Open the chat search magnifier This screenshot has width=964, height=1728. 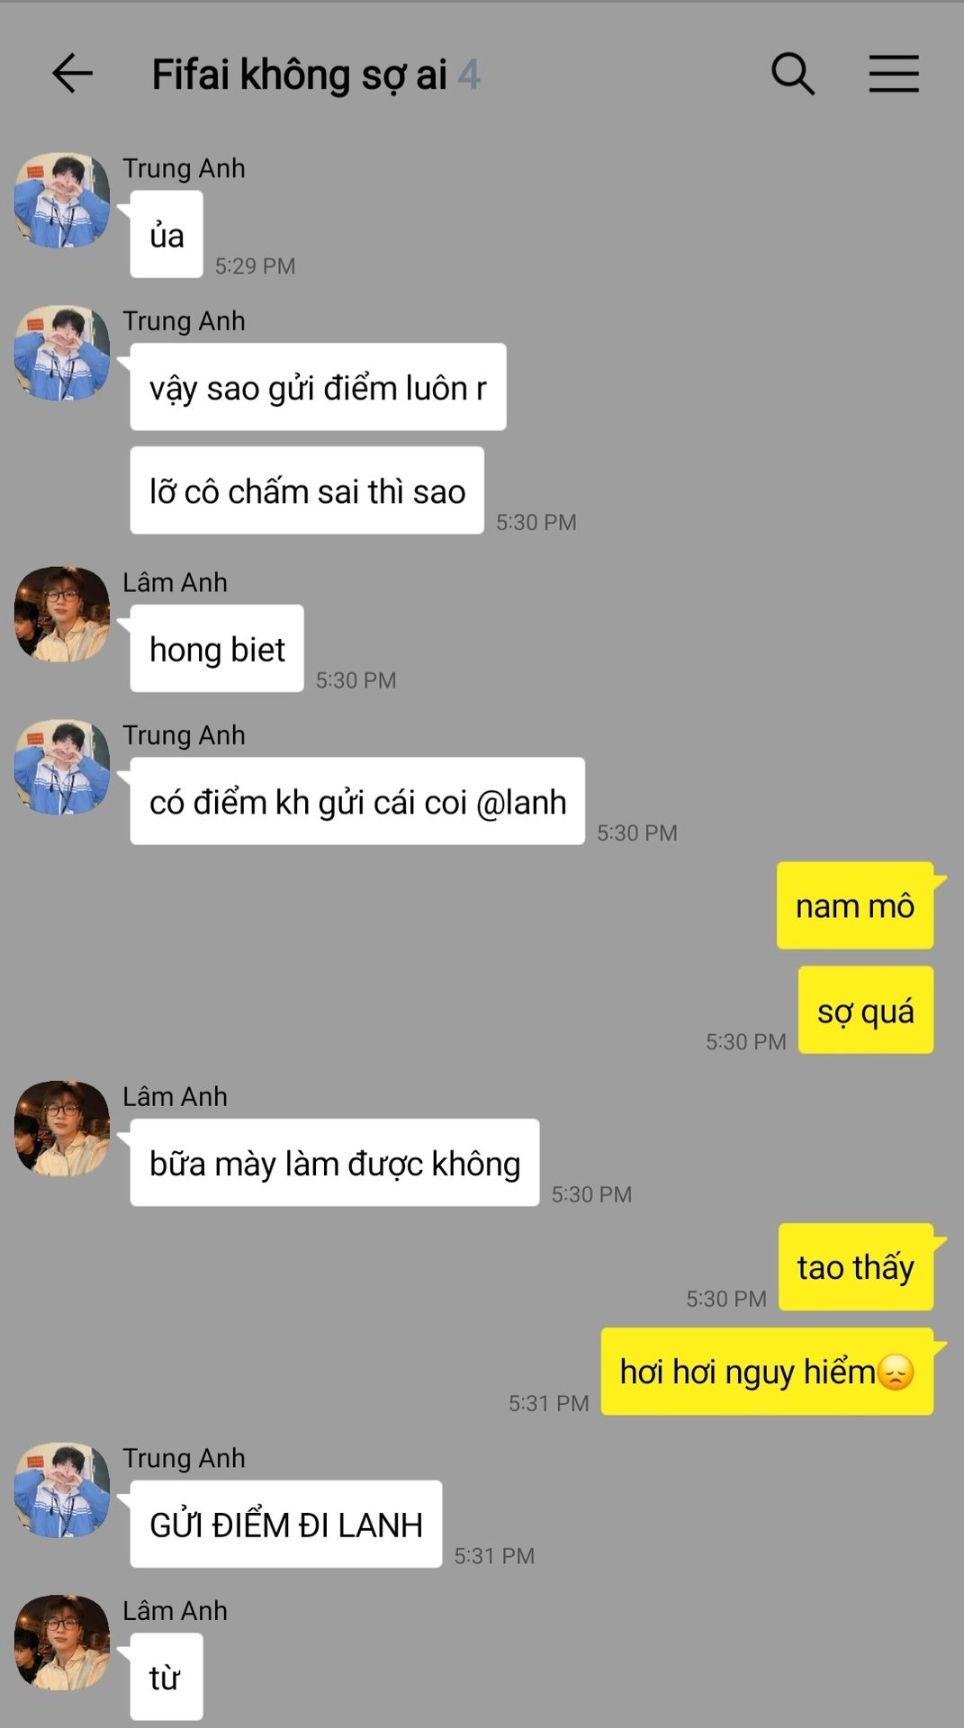793,74
